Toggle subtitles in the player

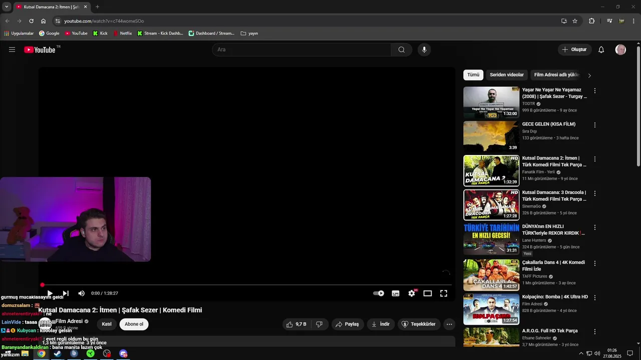click(396, 293)
